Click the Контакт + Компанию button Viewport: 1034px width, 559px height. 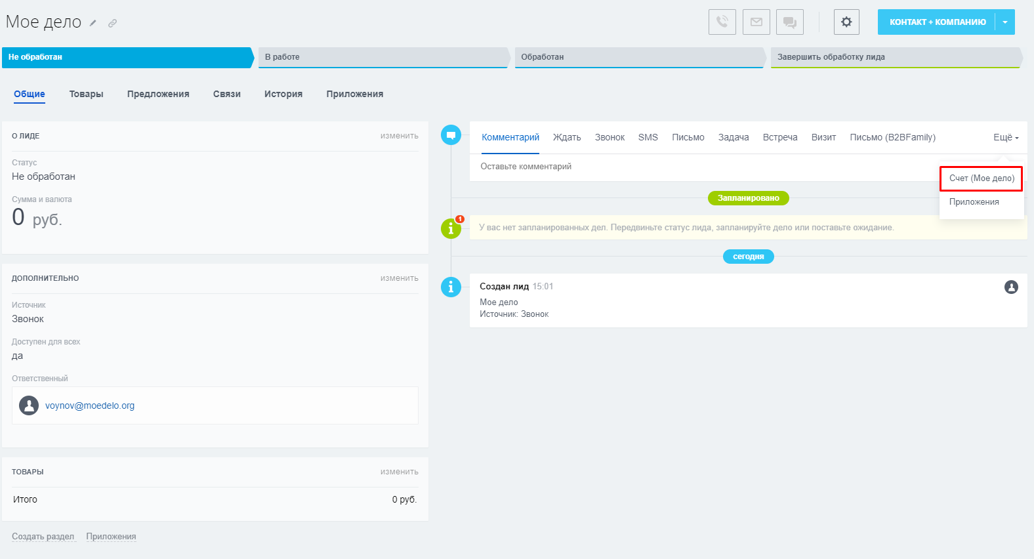(x=937, y=22)
